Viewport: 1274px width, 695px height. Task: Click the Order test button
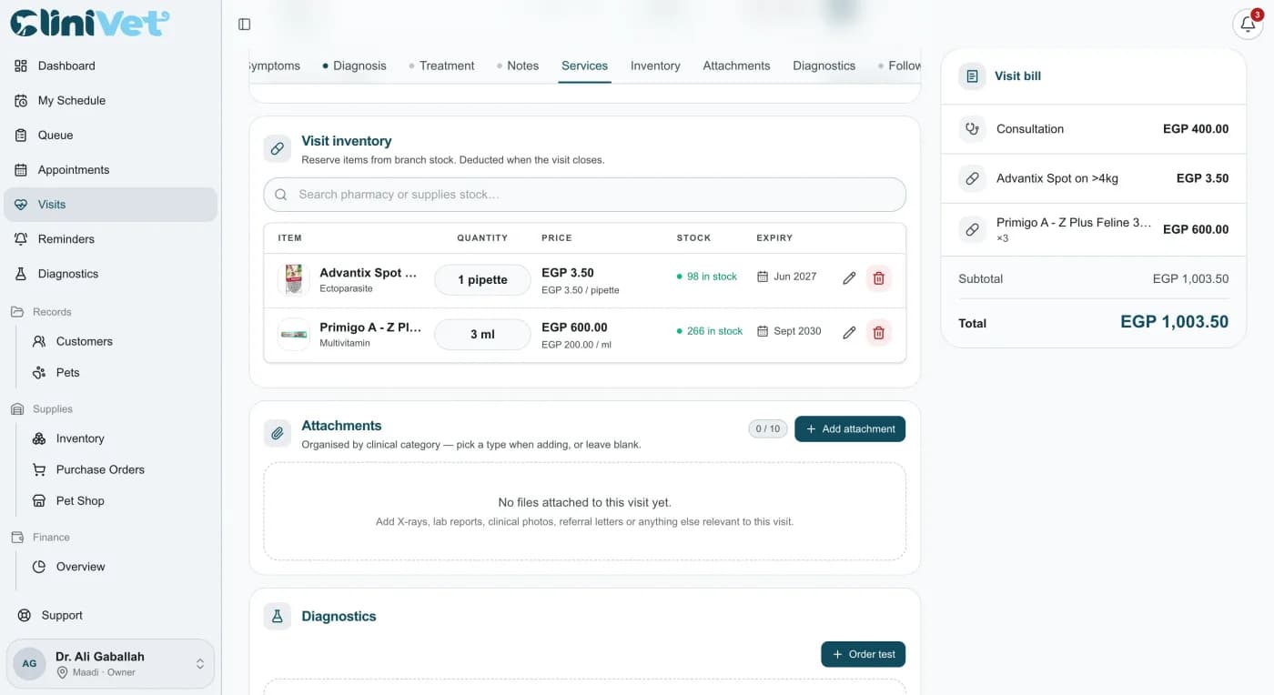coord(863,654)
